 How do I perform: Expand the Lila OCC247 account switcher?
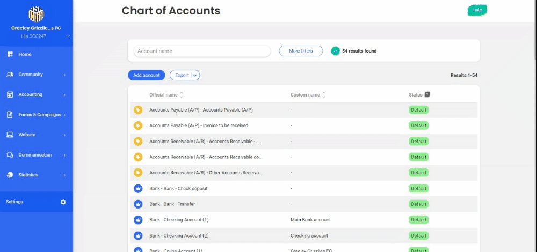pos(68,36)
